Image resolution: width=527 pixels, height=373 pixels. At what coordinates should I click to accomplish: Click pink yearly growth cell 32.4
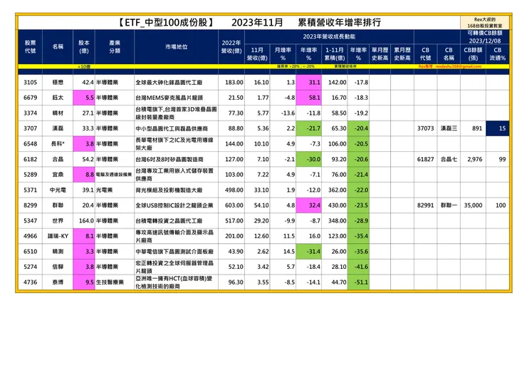[x=308, y=205]
